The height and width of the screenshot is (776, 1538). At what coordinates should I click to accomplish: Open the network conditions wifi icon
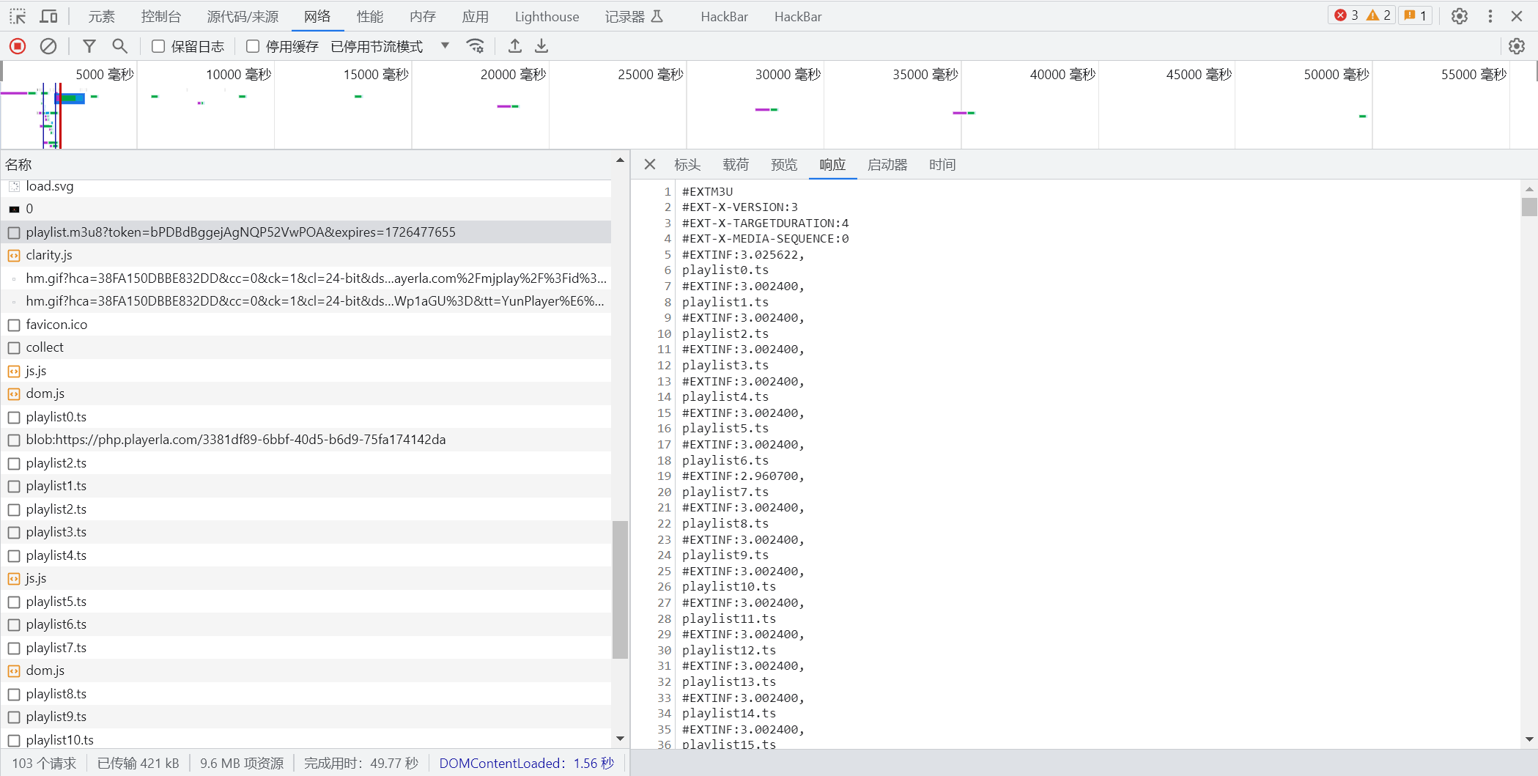click(x=476, y=46)
